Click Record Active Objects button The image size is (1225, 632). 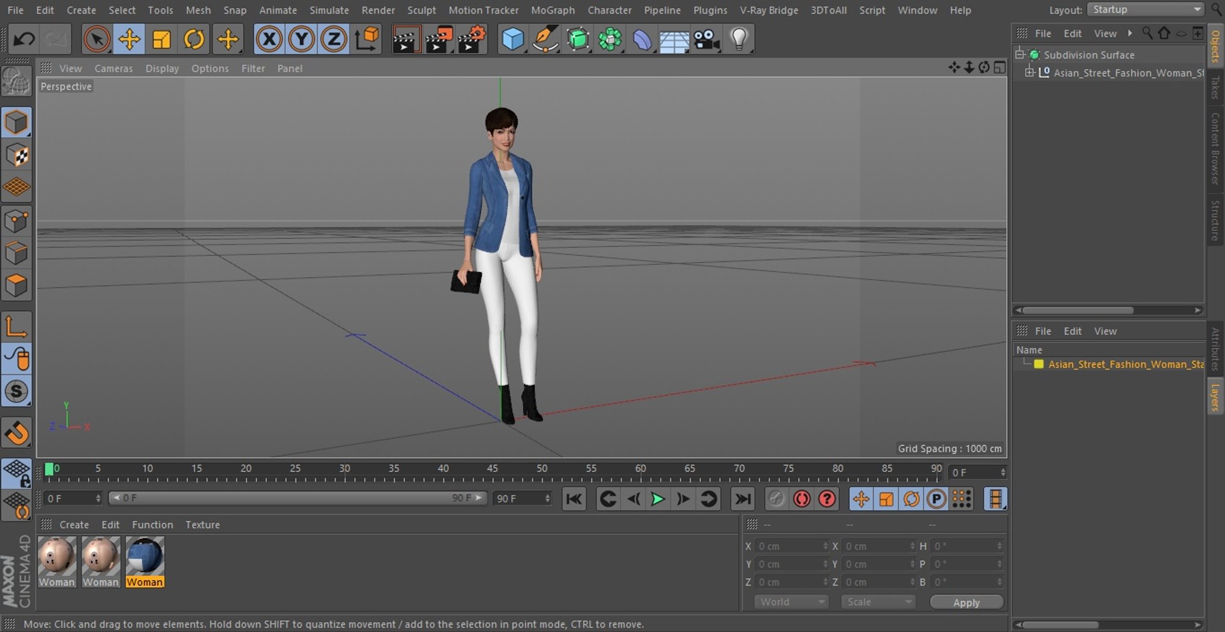pos(776,499)
